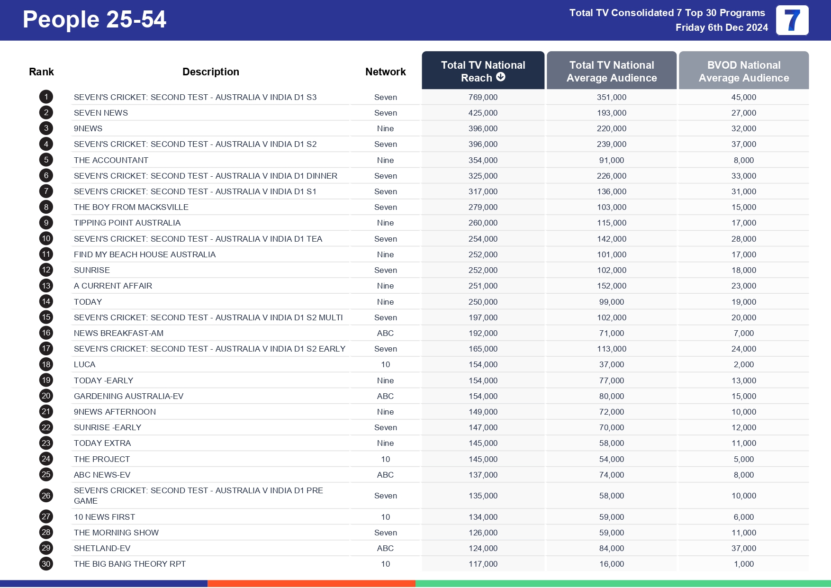Click rank badge 30 beside Big Bang Theory
This screenshot has height=588, width=831.
pos(45,564)
